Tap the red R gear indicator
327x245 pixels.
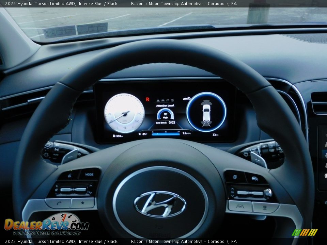tap(147, 99)
